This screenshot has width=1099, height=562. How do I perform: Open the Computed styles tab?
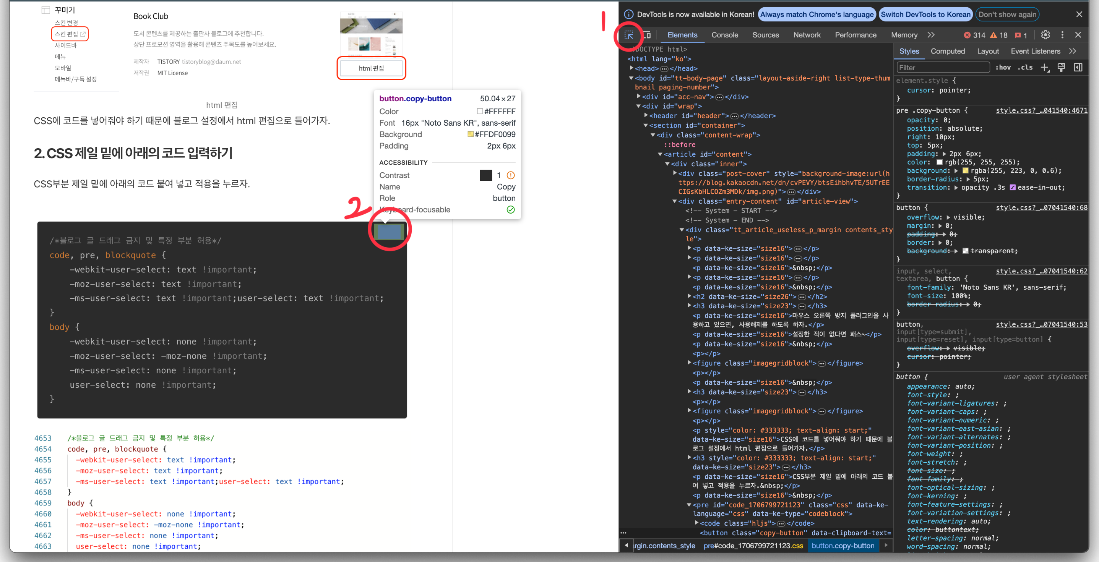947,51
